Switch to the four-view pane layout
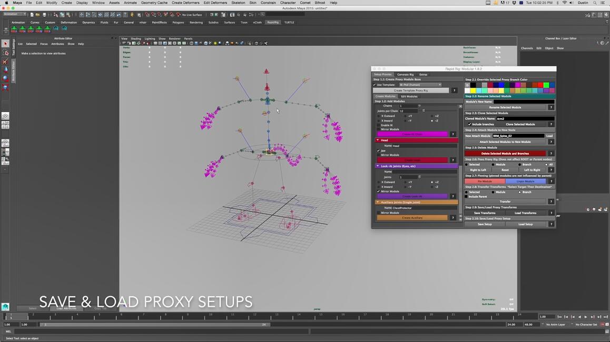The image size is (610, 342). pos(5,125)
